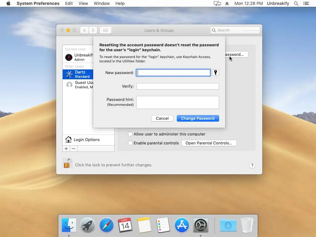This screenshot has height=237, width=316.
Task: Open the System Preferences menu
Action: [38, 3]
